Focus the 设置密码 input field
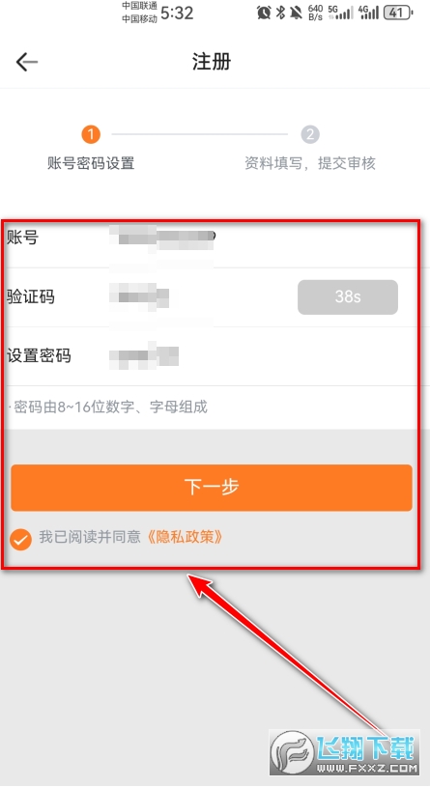The height and width of the screenshot is (787, 430). click(x=211, y=356)
